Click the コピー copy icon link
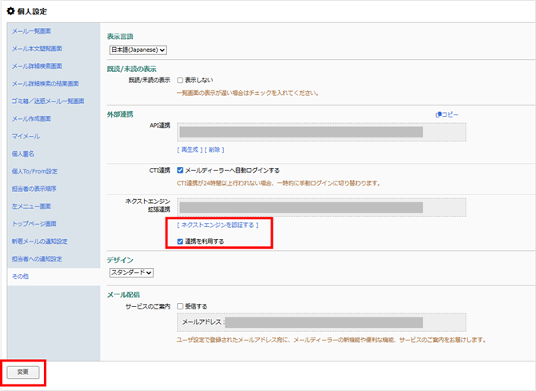536x391 pixels. point(446,114)
